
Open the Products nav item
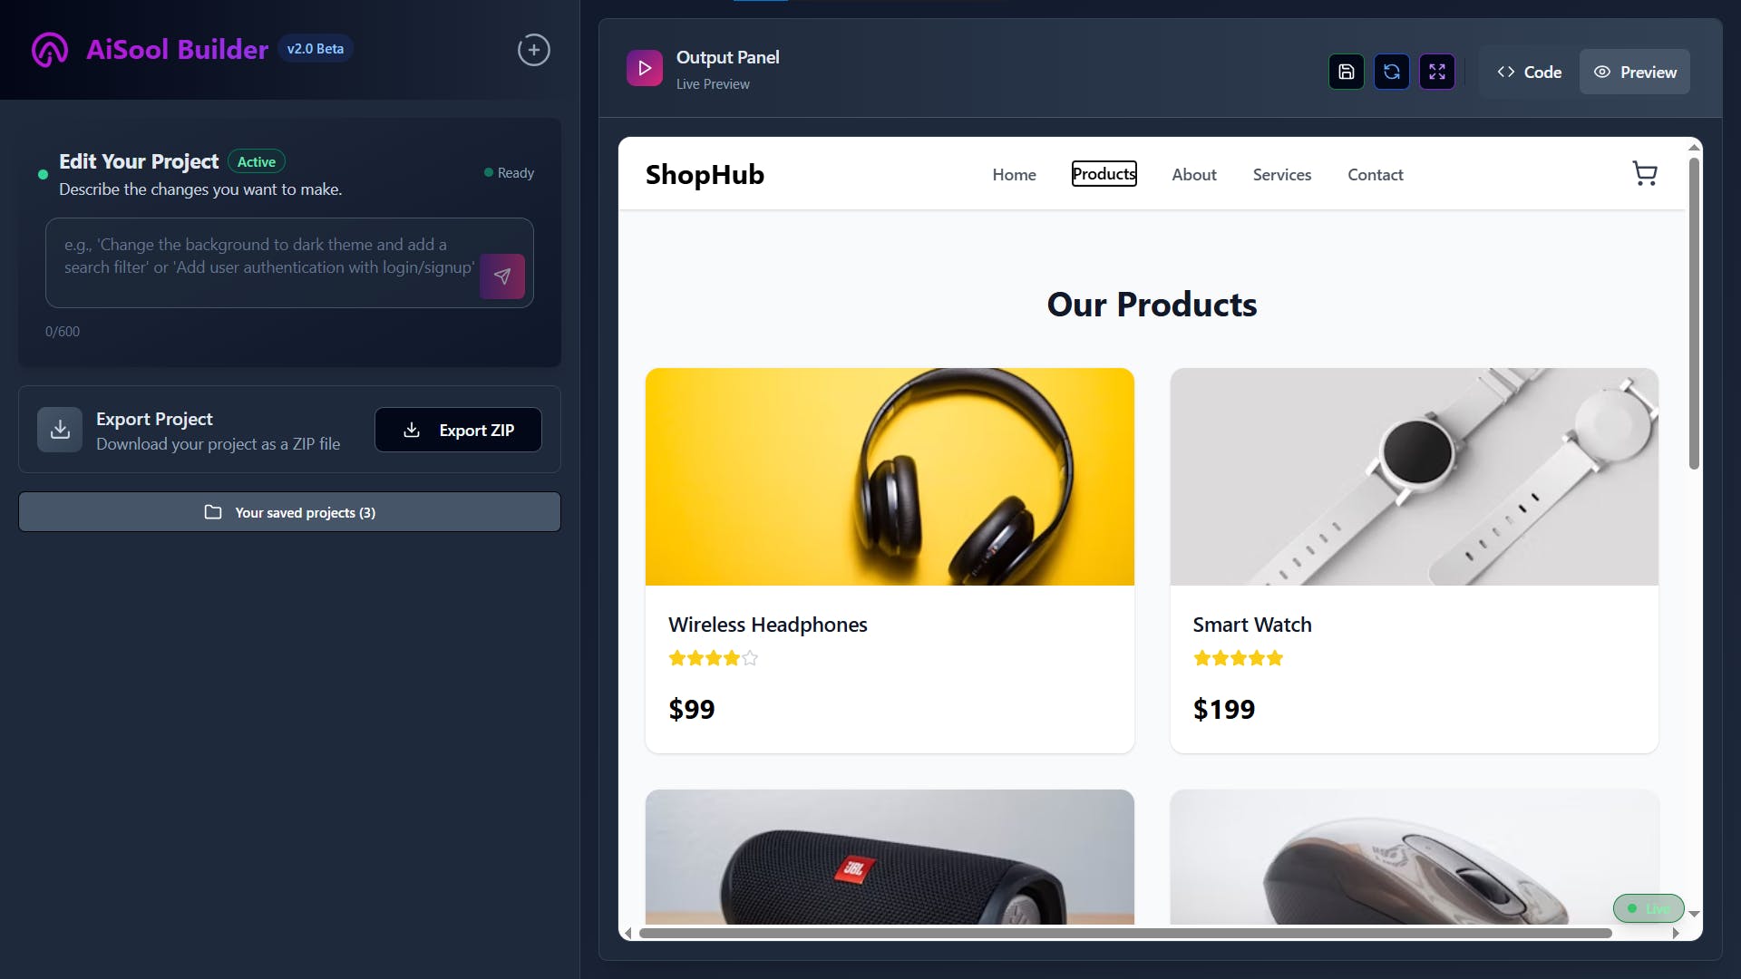click(1104, 174)
